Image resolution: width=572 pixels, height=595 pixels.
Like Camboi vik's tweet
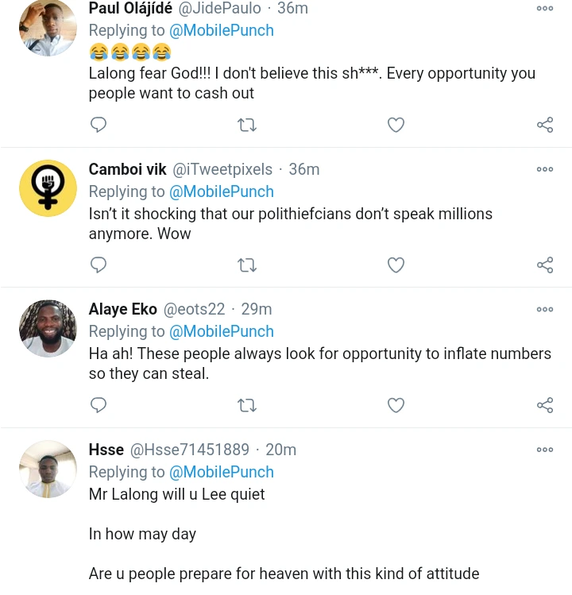click(396, 265)
